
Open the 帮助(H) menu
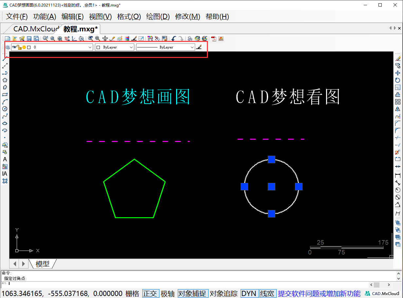pyautogui.click(x=217, y=17)
